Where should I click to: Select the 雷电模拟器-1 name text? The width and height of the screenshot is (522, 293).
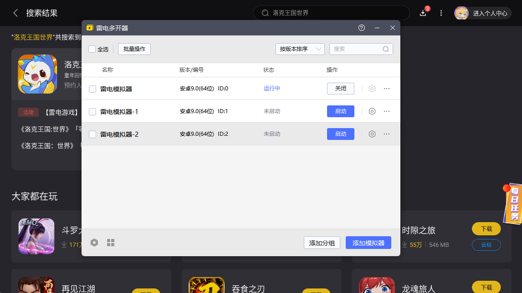pyautogui.click(x=119, y=111)
